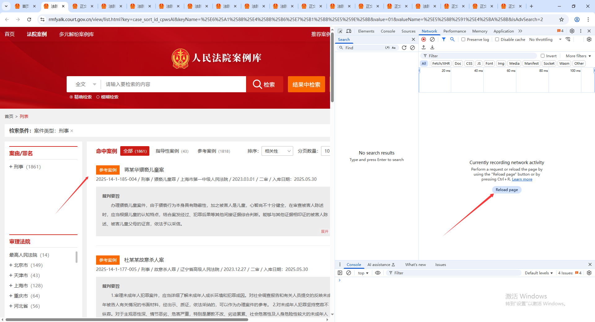
Task: Bookmark this page star icon
Action: point(562,20)
